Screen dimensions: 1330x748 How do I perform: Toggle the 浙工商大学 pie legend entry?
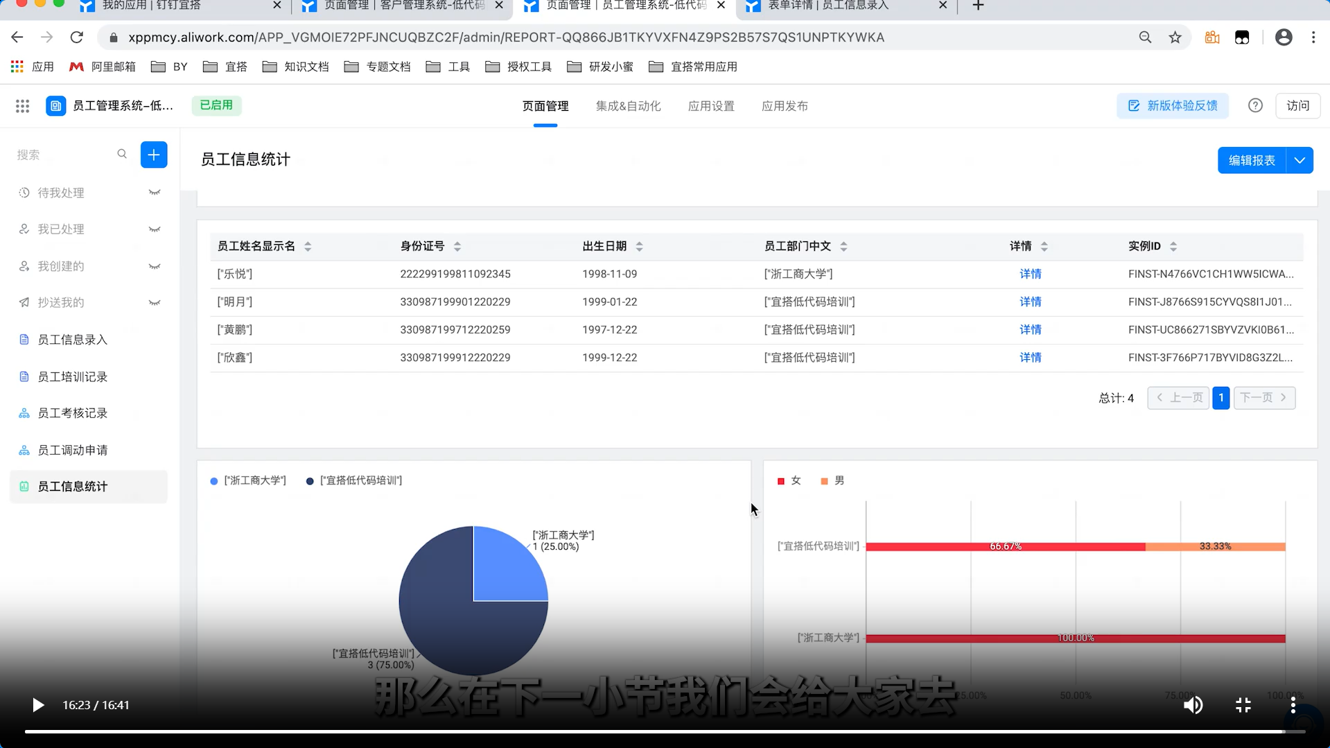coord(248,480)
